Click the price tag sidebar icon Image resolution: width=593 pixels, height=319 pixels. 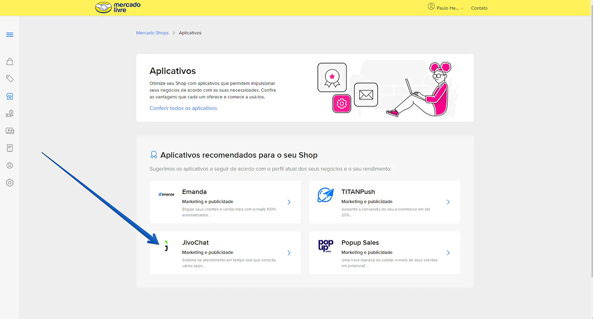10,79
